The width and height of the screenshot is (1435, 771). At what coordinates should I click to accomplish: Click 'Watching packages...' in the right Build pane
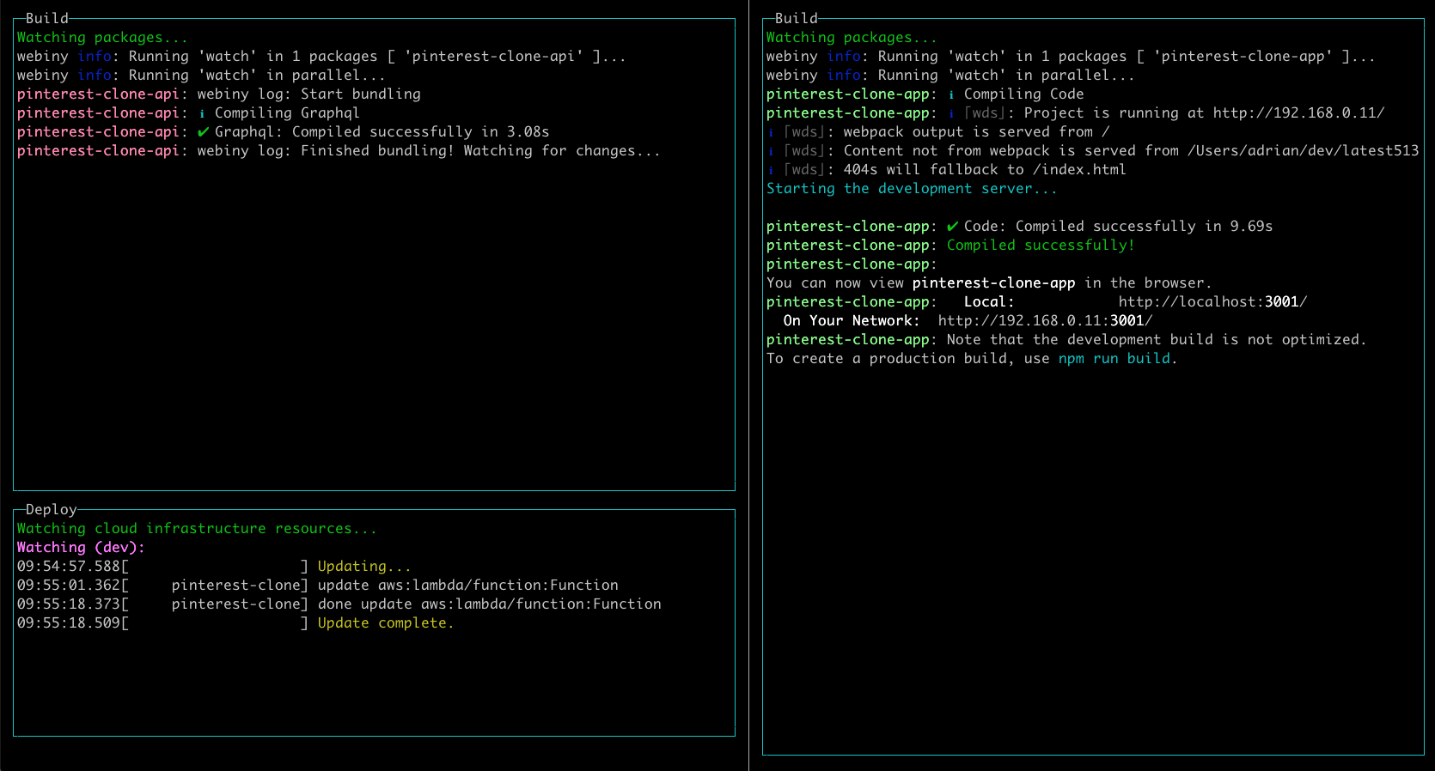[x=852, y=37]
